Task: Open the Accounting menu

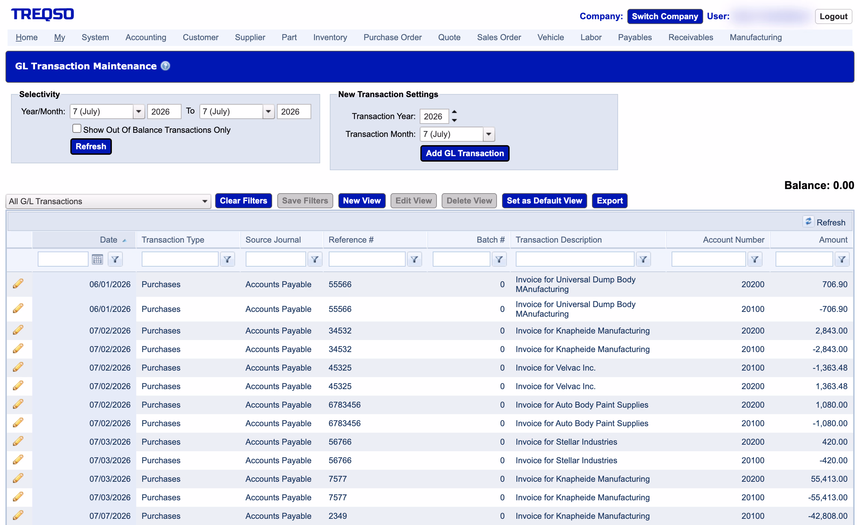Action: point(146,37)
